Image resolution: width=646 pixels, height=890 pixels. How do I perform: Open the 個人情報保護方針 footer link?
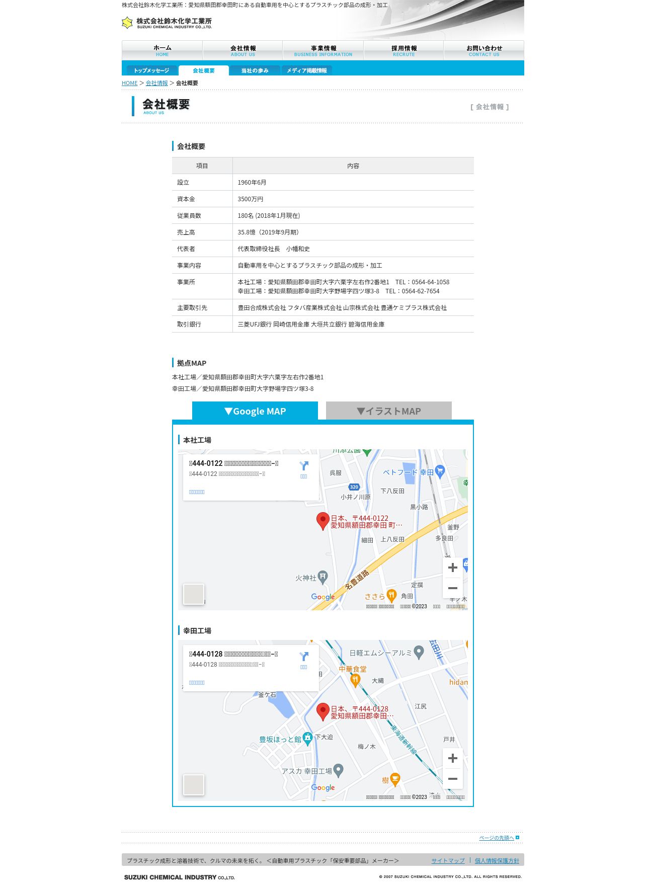click(497, 861)
